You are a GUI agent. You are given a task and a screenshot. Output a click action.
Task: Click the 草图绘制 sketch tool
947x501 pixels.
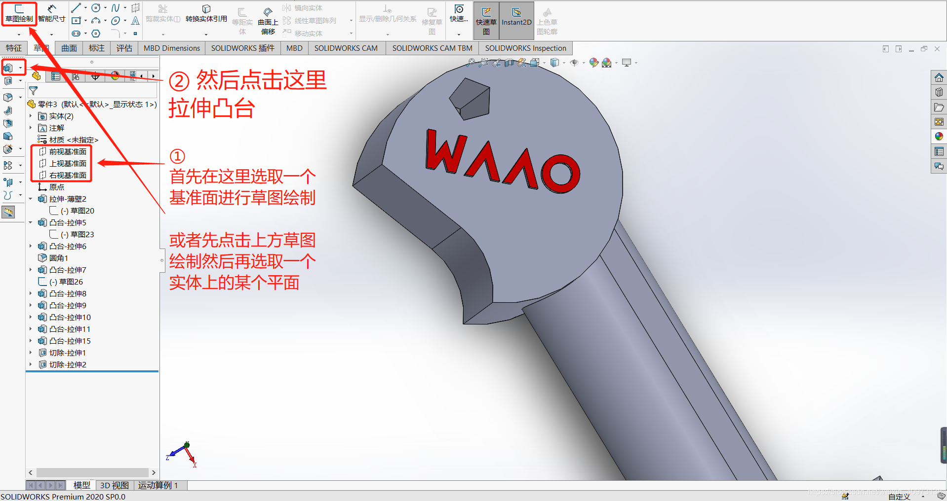click(x=19, y=13)
